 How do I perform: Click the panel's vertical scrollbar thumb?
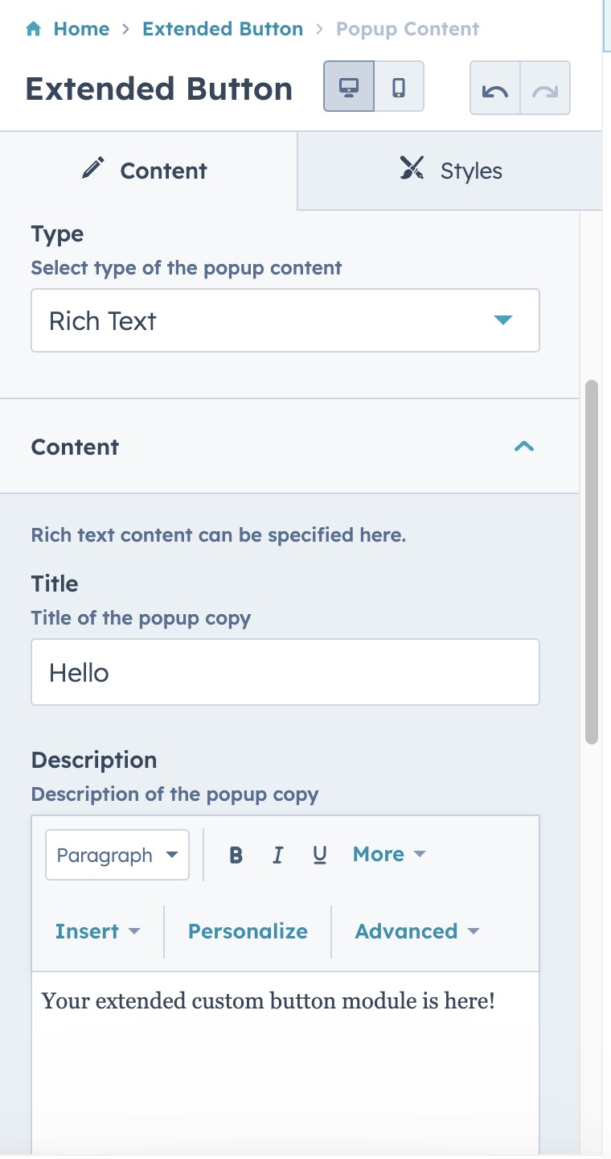pos(592,562)
